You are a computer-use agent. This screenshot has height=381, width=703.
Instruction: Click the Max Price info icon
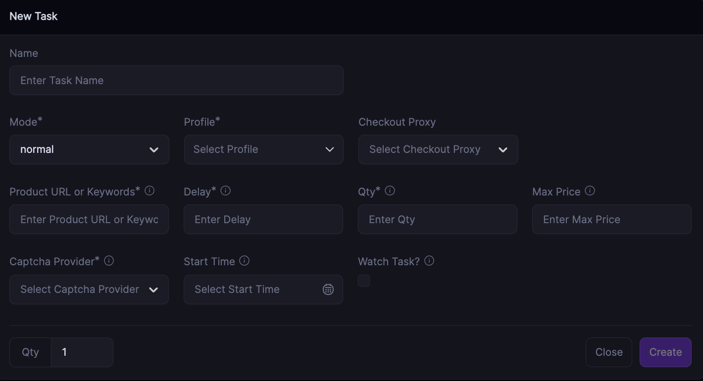pyautogui.click(x=590, y=190)
